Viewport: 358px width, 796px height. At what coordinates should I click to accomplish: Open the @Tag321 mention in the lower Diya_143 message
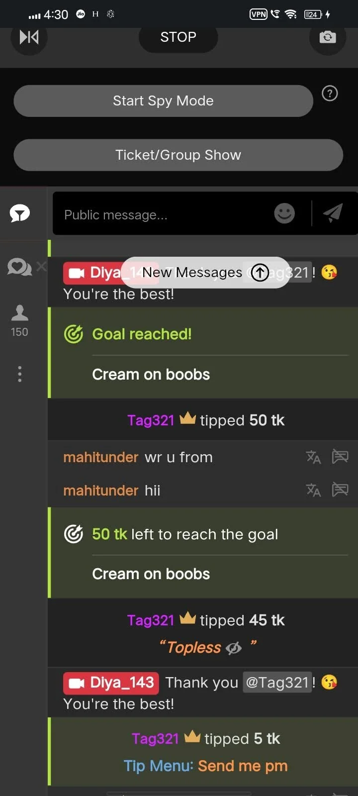click(277, 683)
